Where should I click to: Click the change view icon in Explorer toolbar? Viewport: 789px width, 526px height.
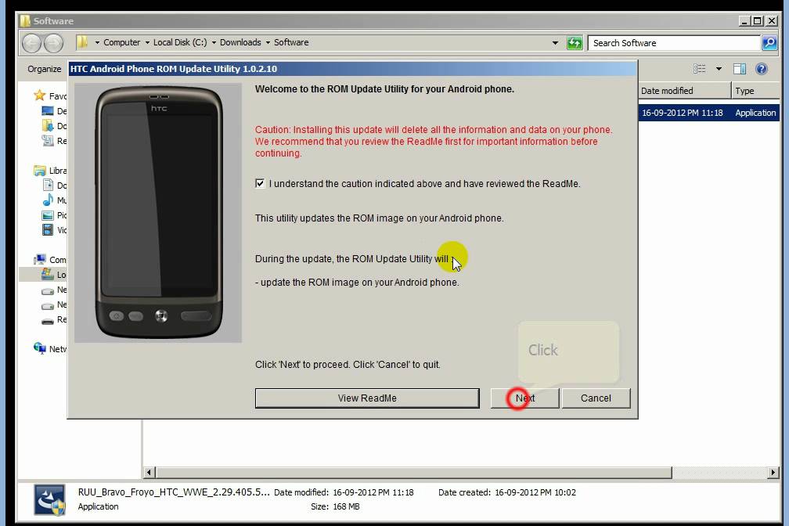click(x=700, y=69)
